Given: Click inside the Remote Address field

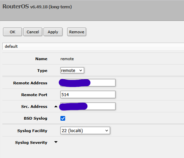Looking at the screenshot, I should tap(88, 83).
